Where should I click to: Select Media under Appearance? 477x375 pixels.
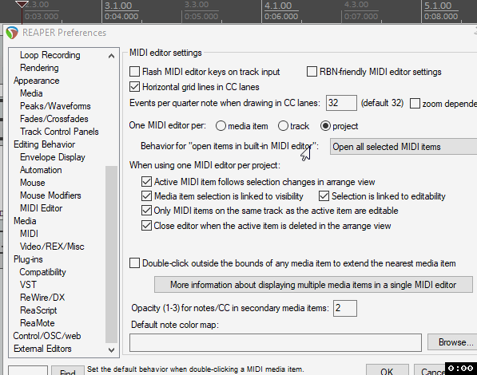(31, 93)
